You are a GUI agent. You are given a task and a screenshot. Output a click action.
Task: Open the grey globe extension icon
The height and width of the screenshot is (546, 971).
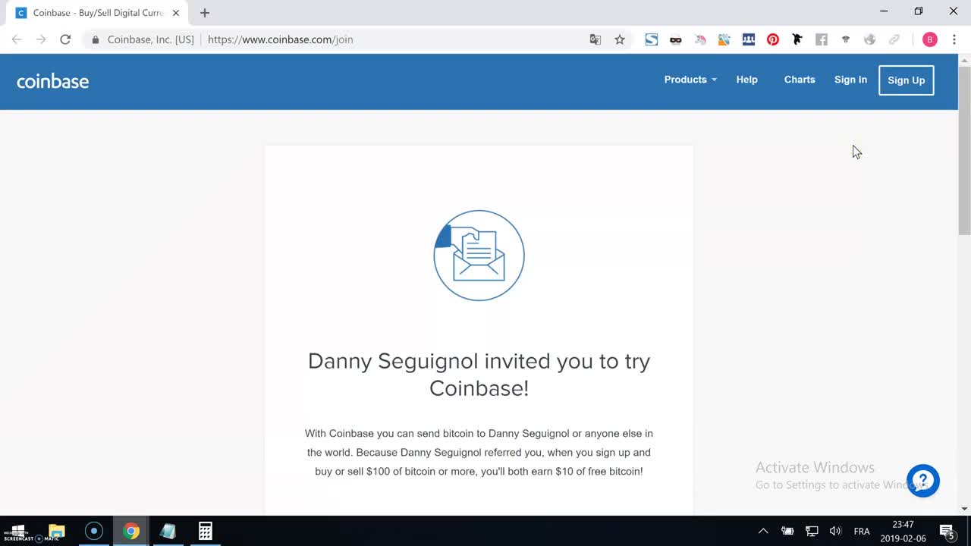(870, 39)
